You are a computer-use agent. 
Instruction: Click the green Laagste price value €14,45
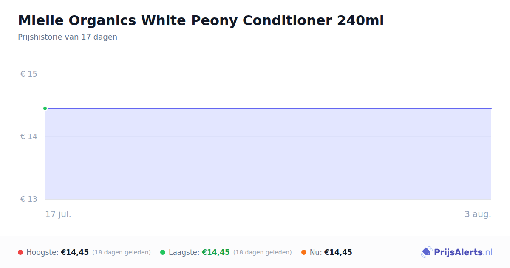pyautogui.click(x=216, y=252)
